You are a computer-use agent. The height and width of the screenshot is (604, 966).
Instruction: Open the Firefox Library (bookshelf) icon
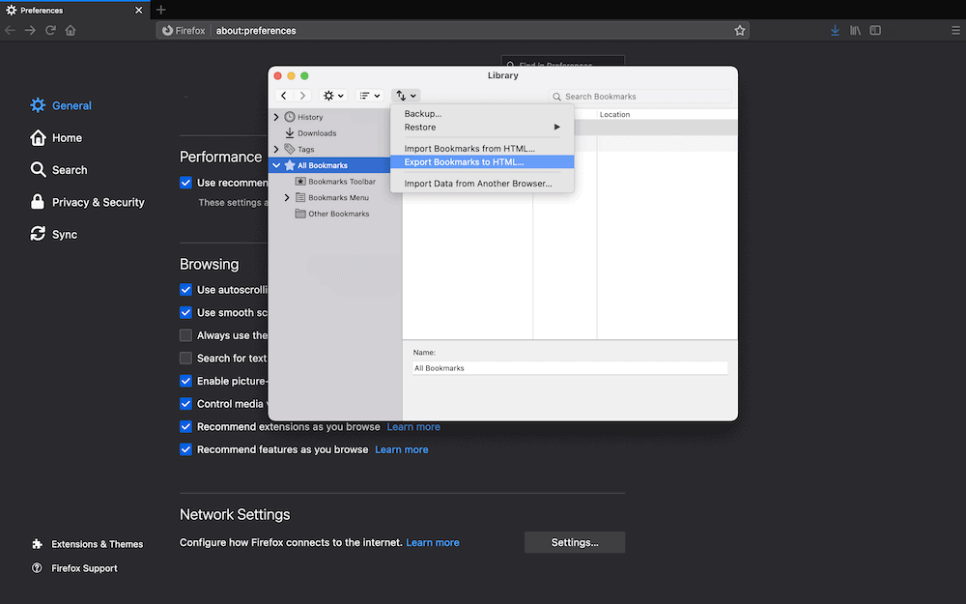[855, 30]
